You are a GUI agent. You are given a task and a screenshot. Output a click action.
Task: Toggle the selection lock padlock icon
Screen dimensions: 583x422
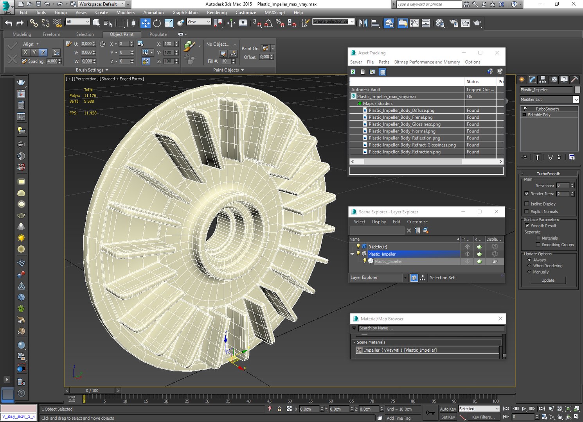(279, 409)
